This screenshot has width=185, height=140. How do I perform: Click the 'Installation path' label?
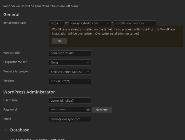click(x=14, y=23)
